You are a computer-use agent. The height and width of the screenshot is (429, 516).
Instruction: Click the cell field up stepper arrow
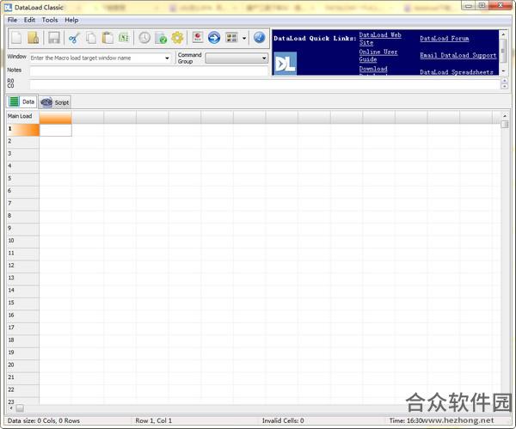click(505, 81)
